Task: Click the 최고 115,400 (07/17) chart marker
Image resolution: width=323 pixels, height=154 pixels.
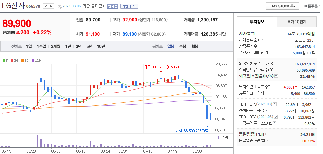Action: pos(161,67)
